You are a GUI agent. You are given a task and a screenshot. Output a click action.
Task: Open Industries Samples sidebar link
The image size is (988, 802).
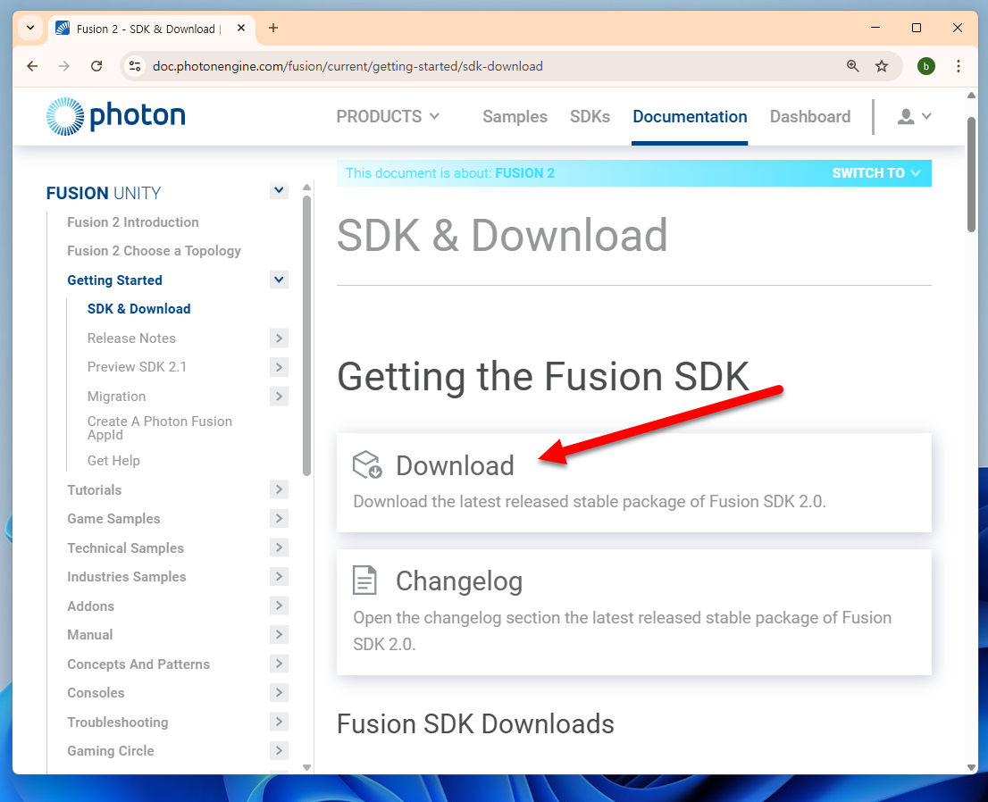click(x=127, y=576)
